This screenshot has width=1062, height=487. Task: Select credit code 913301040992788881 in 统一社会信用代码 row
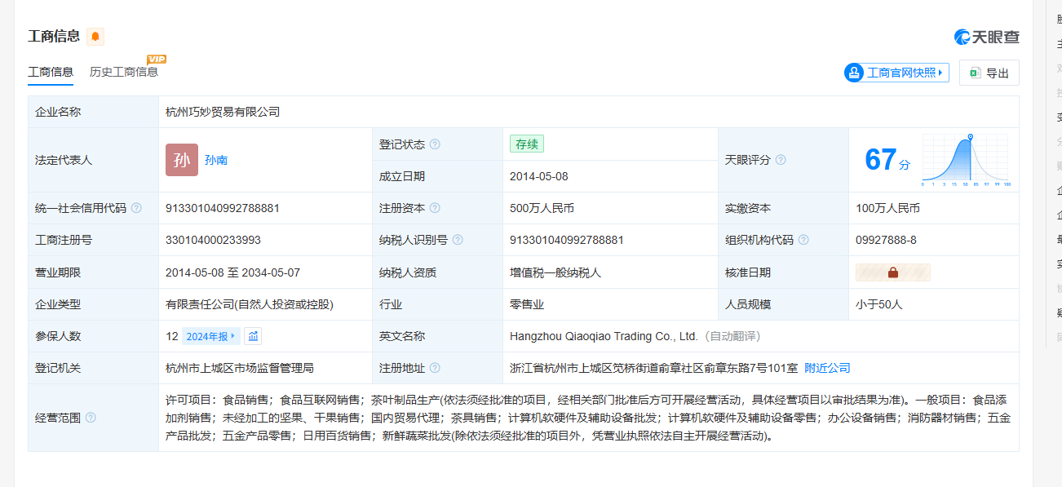[x=223, y=208]
